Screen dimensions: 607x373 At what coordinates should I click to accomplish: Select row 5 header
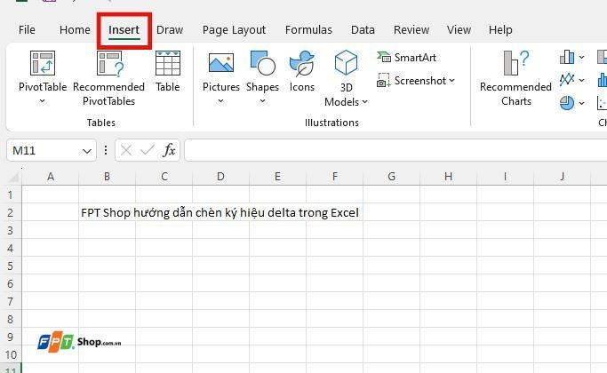(11, 266)
